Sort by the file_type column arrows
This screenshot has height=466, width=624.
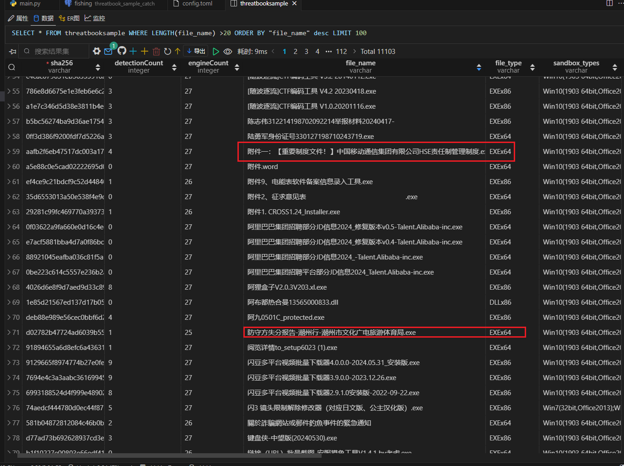point(533,67)
